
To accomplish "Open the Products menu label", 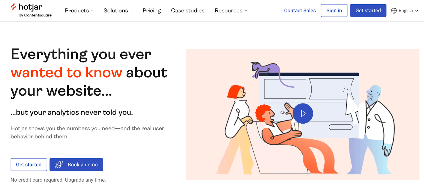I will [x=77, y=11].
